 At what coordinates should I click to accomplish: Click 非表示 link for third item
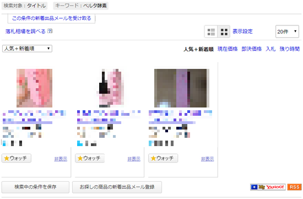tap(207, 159)
